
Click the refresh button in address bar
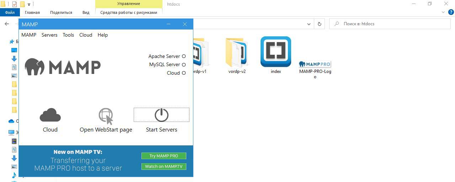click(319, 24)
